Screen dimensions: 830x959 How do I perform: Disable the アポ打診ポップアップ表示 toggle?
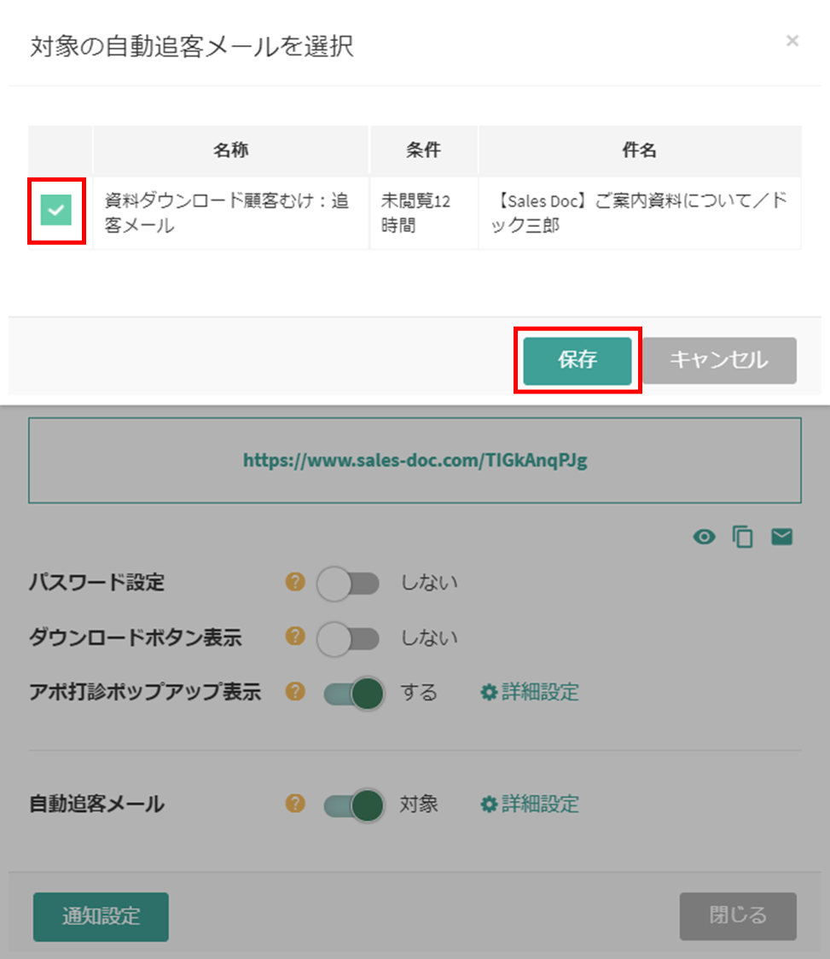(x=352, y=693)
